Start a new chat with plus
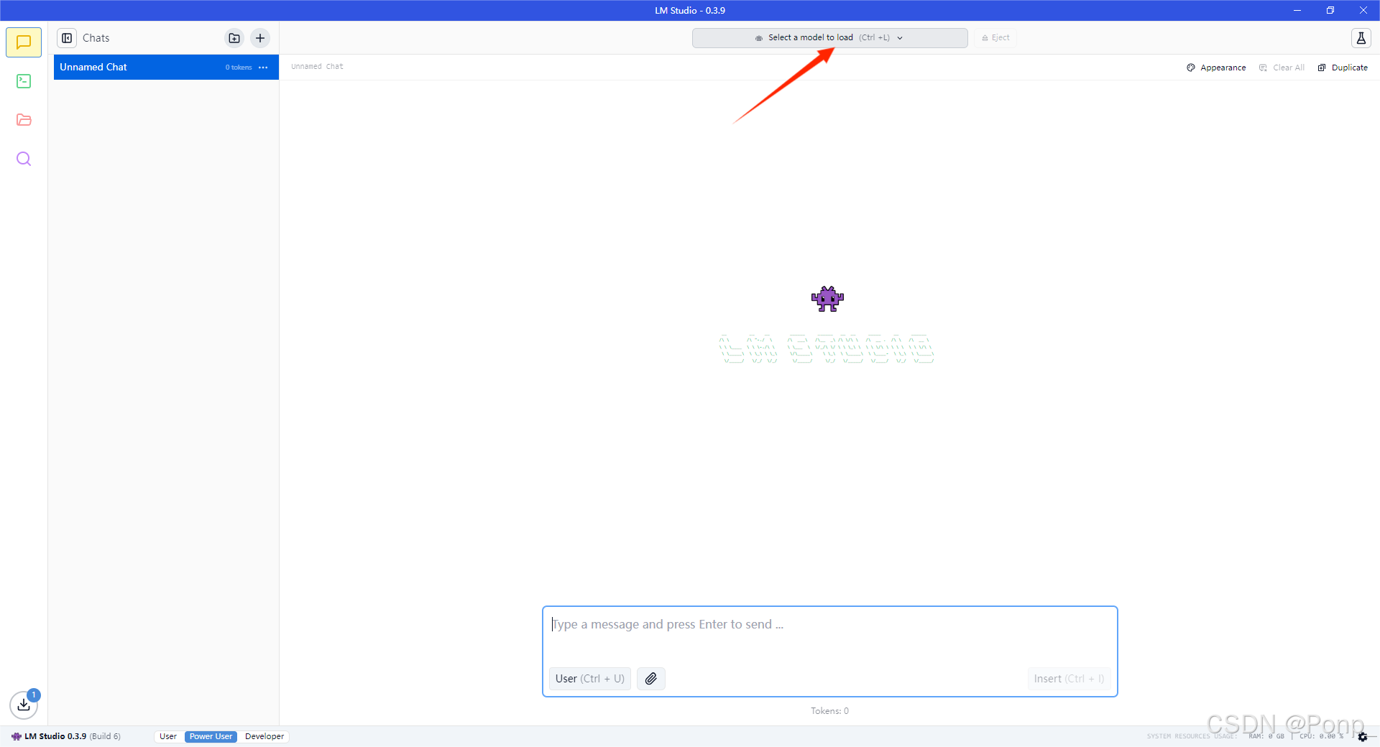The width and height of the screenshot is (1380, 747). coord(260,38)
